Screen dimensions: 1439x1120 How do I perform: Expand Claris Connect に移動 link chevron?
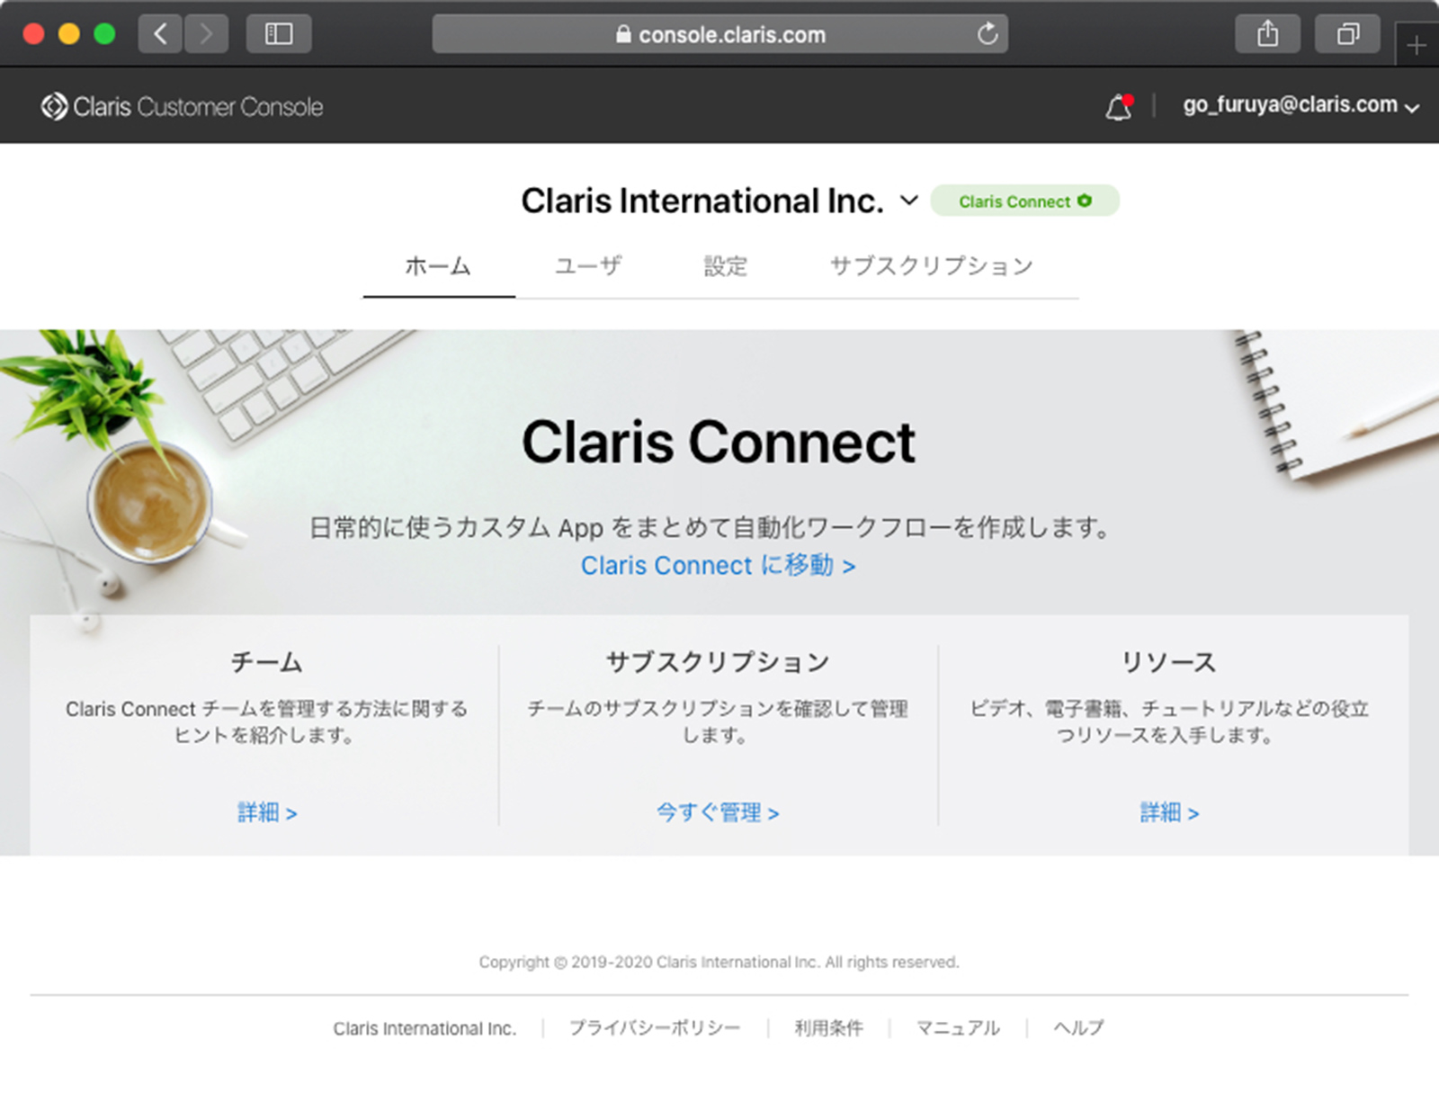849,566
